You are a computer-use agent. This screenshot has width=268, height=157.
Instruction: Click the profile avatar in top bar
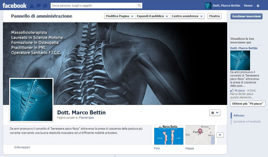point(208,6)
